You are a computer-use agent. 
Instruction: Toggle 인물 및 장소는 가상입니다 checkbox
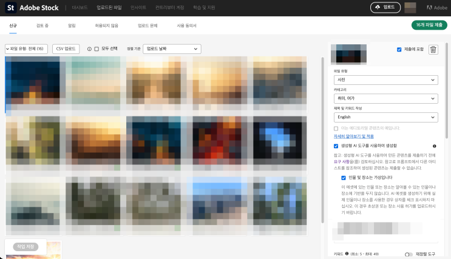(344, 178)
